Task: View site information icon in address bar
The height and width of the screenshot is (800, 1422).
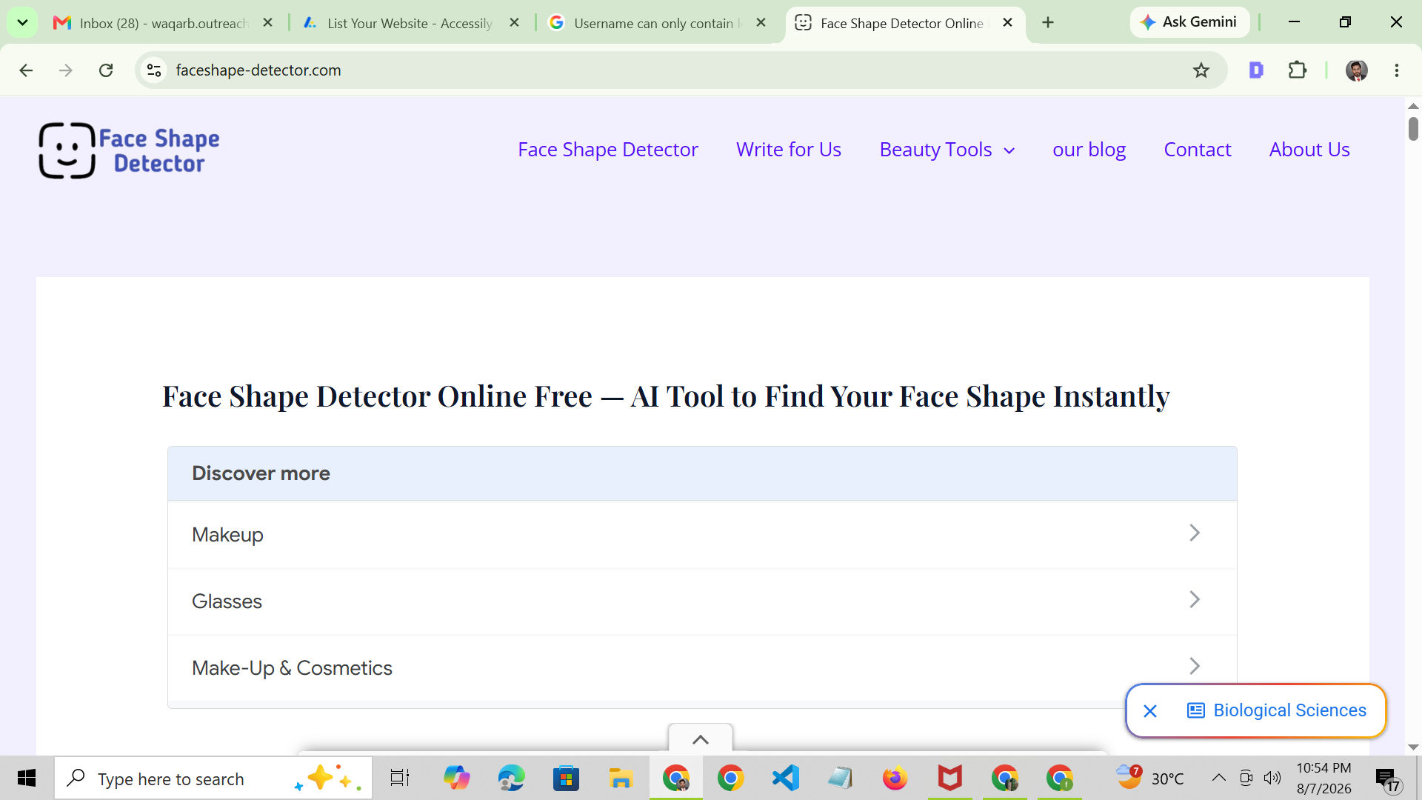Action: click(x=154, y=70)
